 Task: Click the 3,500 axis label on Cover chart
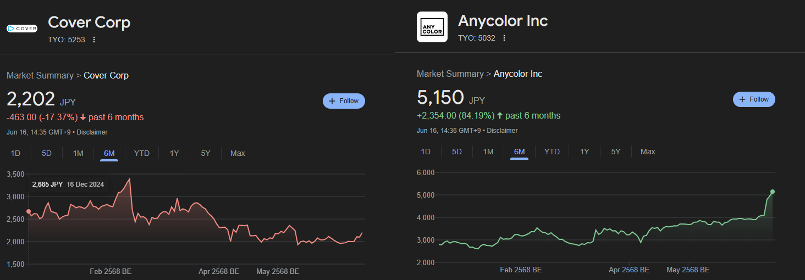point(15,174)
